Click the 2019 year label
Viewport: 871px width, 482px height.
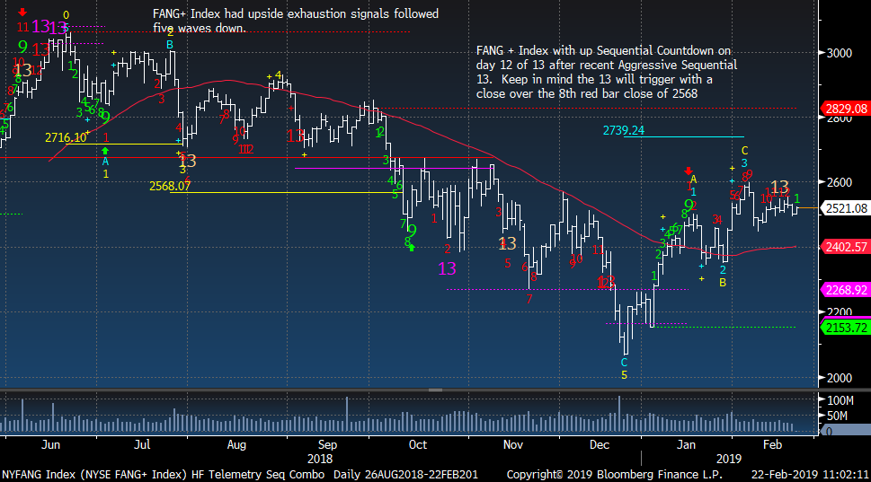[x=729, y=460]
